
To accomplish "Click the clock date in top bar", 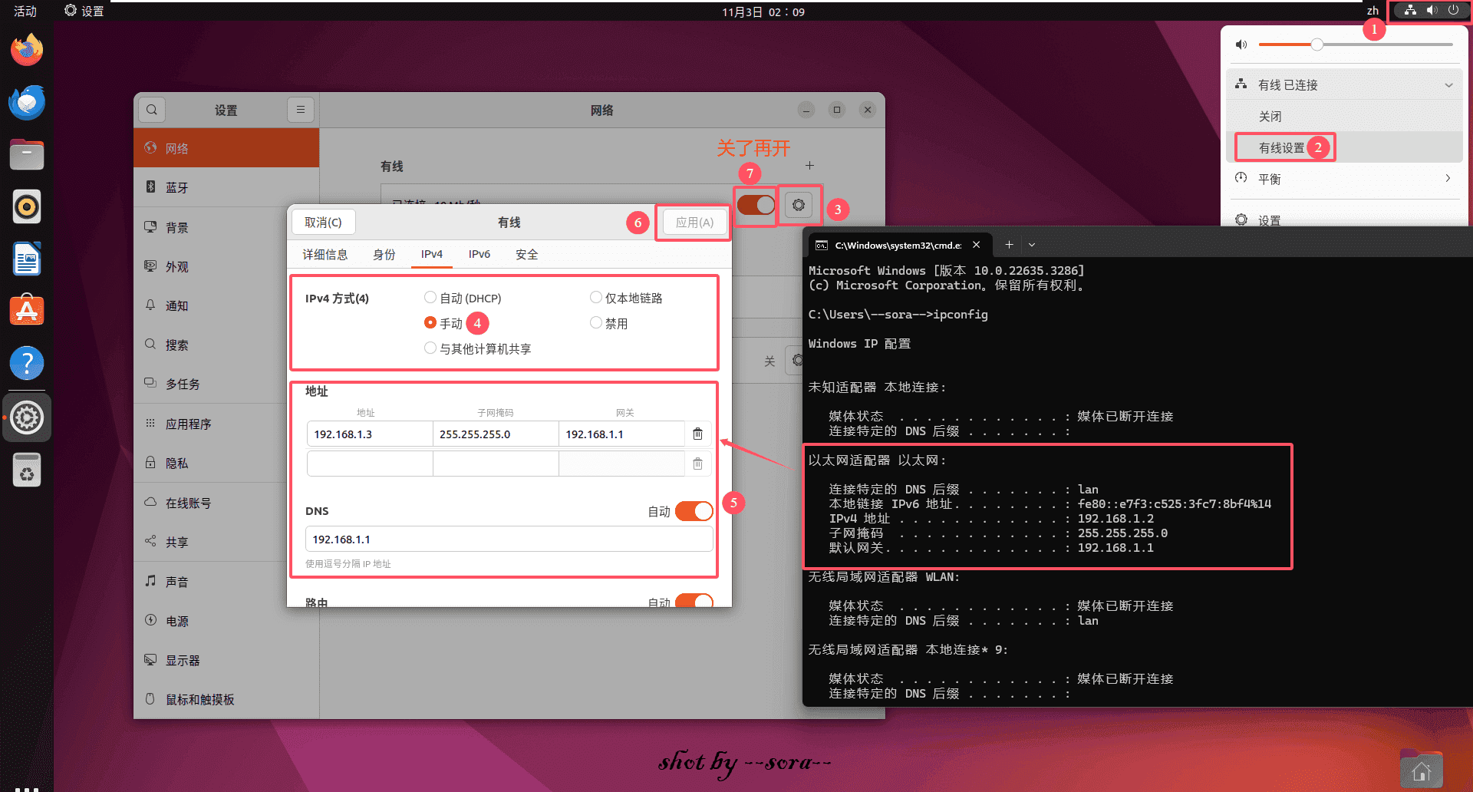I will 763,12.
